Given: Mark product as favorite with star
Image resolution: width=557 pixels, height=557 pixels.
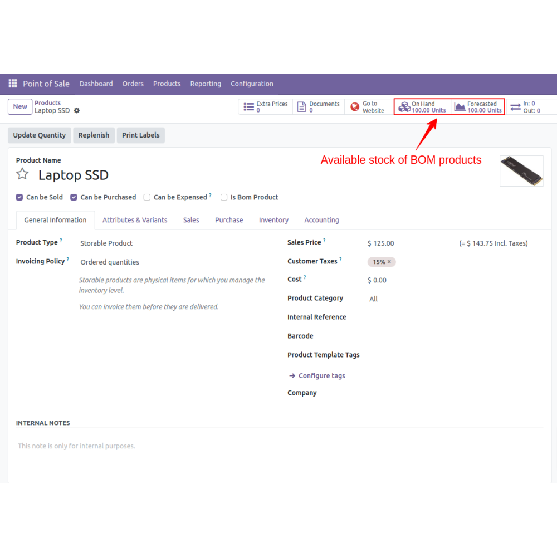Looking at the screenshot, I should point(22,174).
